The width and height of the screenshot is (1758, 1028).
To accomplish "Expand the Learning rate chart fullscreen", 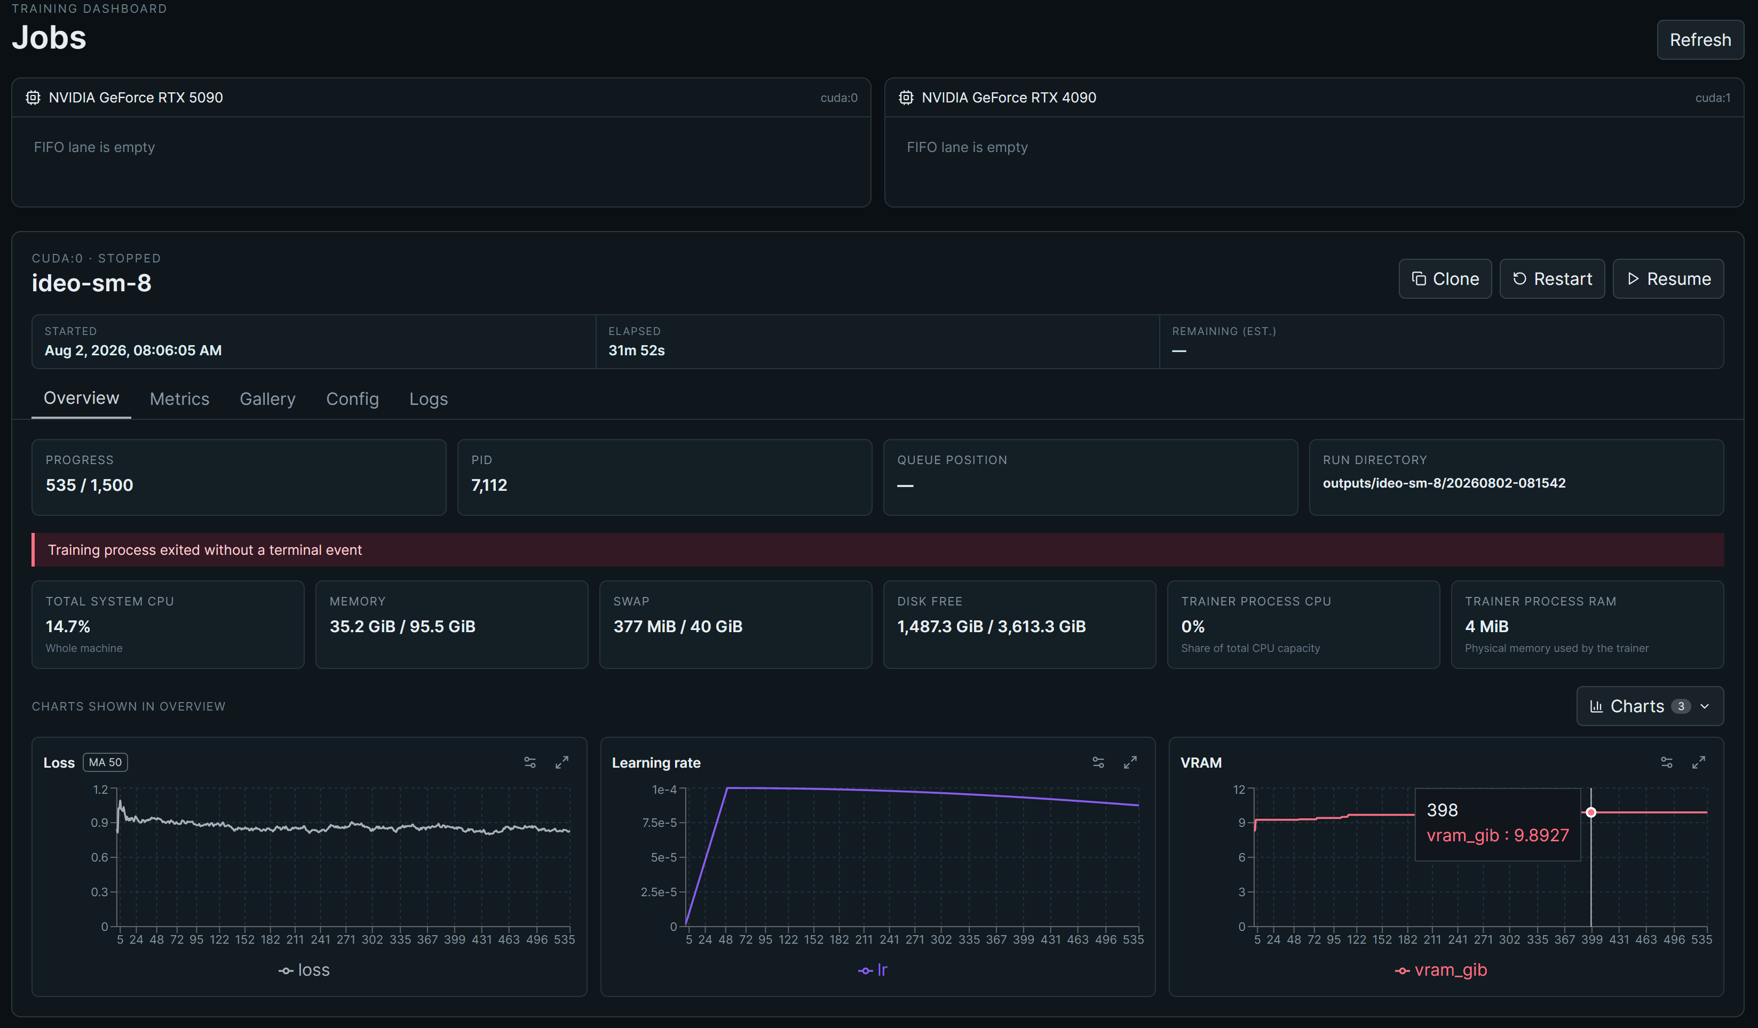I will click(1130, 762).
